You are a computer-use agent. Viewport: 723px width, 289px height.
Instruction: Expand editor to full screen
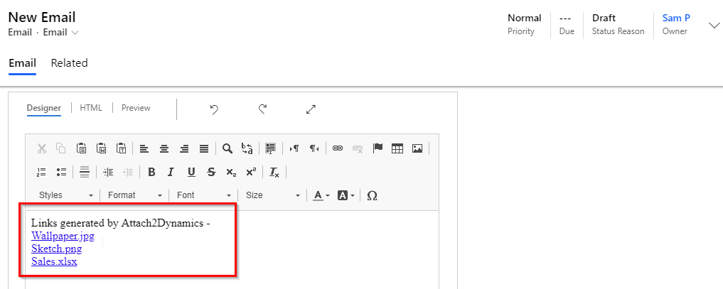[x=311, y=109]
